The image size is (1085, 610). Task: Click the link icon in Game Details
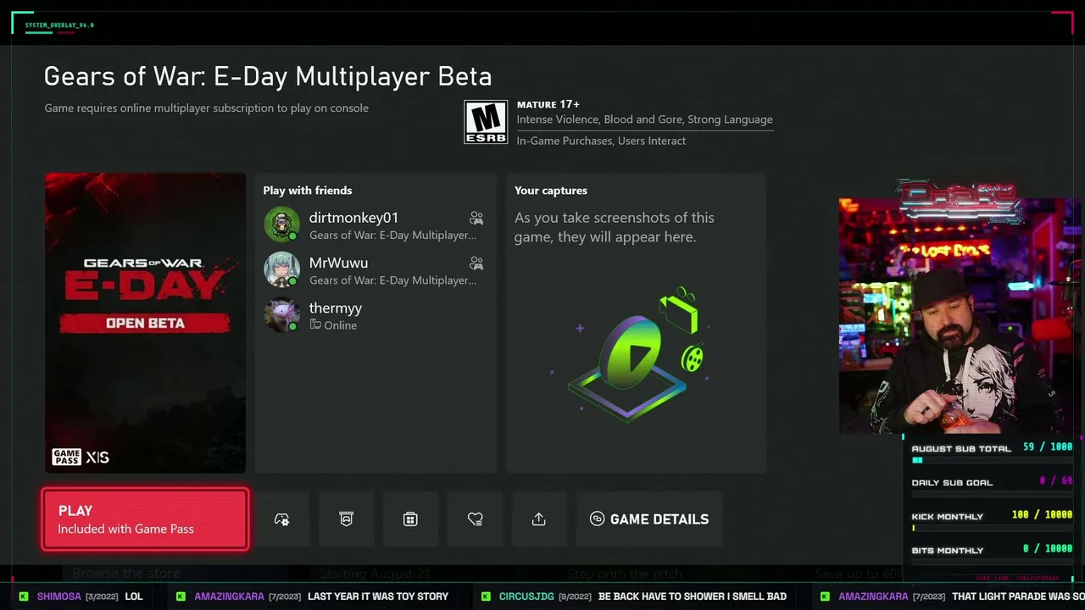[x=597, y=519]
